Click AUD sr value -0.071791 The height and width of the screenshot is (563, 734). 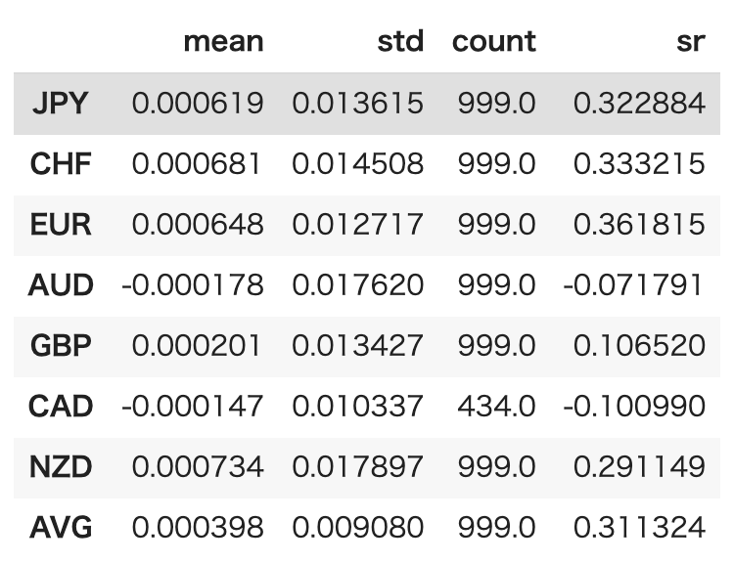[x=634, y=285]
